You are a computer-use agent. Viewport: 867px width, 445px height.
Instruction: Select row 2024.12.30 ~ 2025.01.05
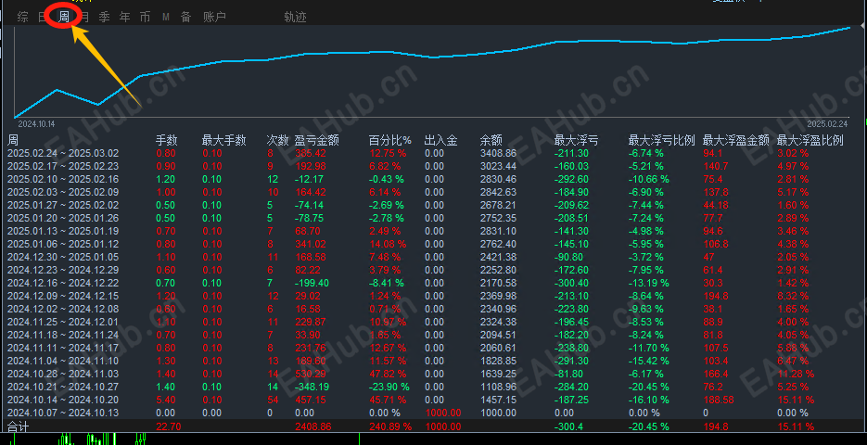pos(434,257)
